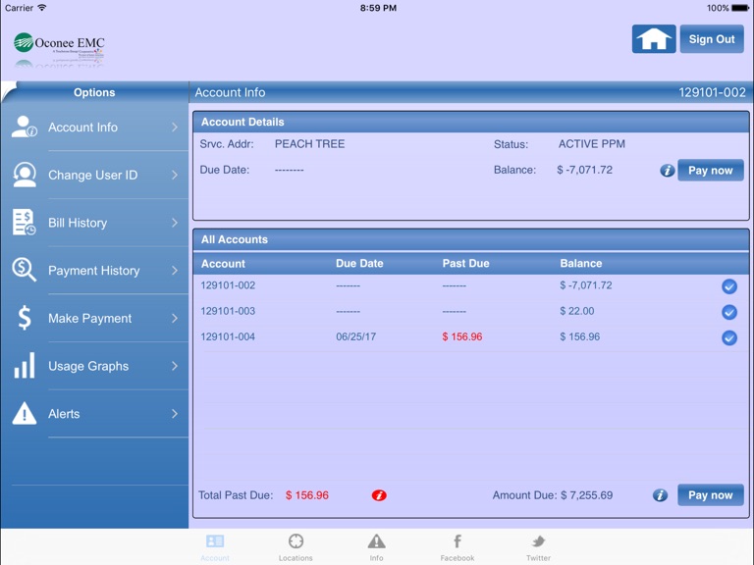Image resolution: width=754 pixels, height=565 pixels.
Task: Open Make Payment menu option
Action: pos(94,318)
